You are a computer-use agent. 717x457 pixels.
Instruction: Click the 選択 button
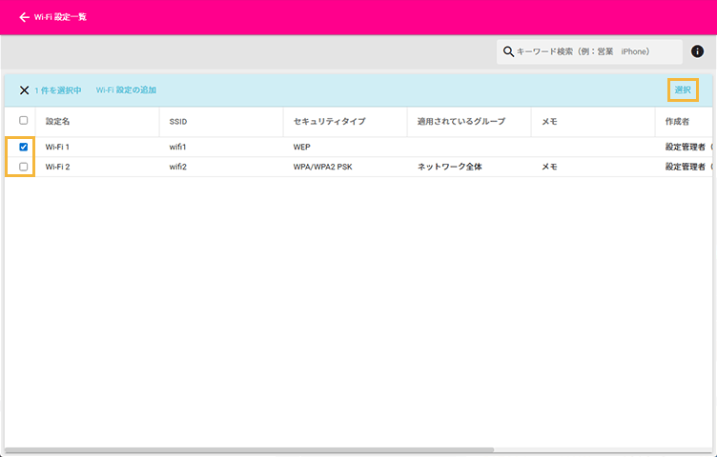pos(683,90)
